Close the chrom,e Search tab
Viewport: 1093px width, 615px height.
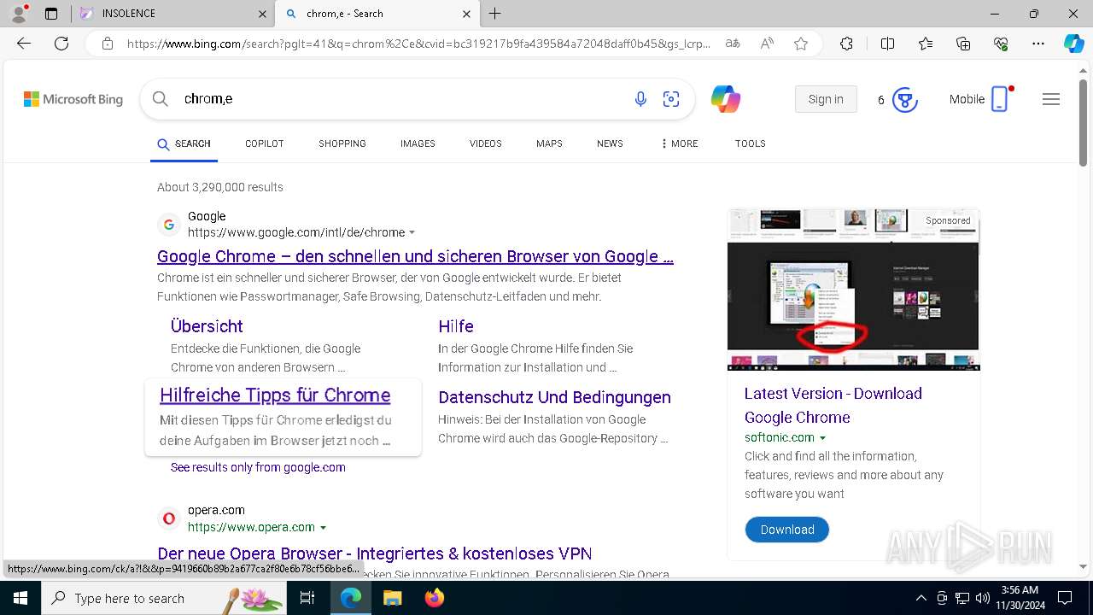coord(467,14)
